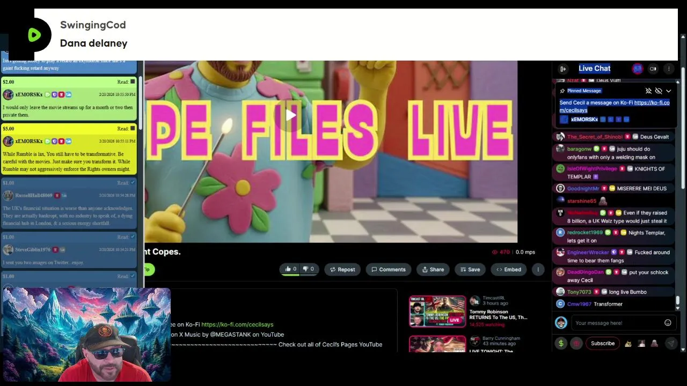Image resolution: width=687 pixels, height=386 pixels.
Task: Click the $5.00 rant amount label
Action: [x=8, y=129]
